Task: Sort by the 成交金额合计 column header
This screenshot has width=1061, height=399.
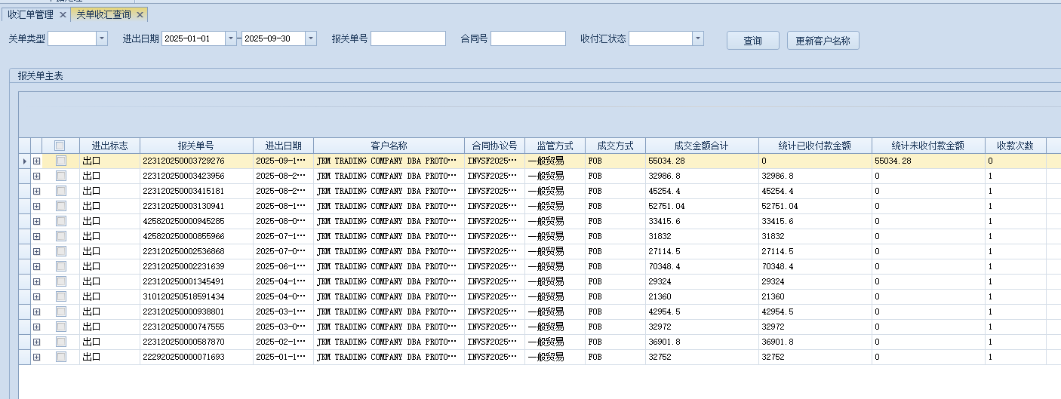Action: pos(701,146)
